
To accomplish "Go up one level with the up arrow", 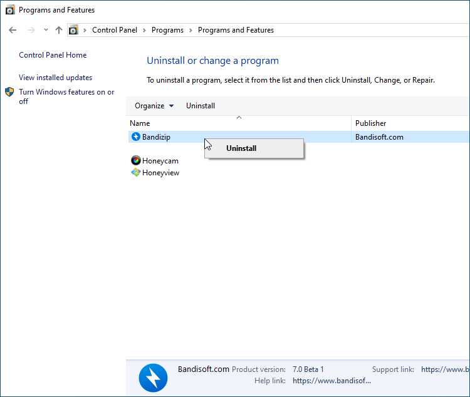I will coord(59,30).
